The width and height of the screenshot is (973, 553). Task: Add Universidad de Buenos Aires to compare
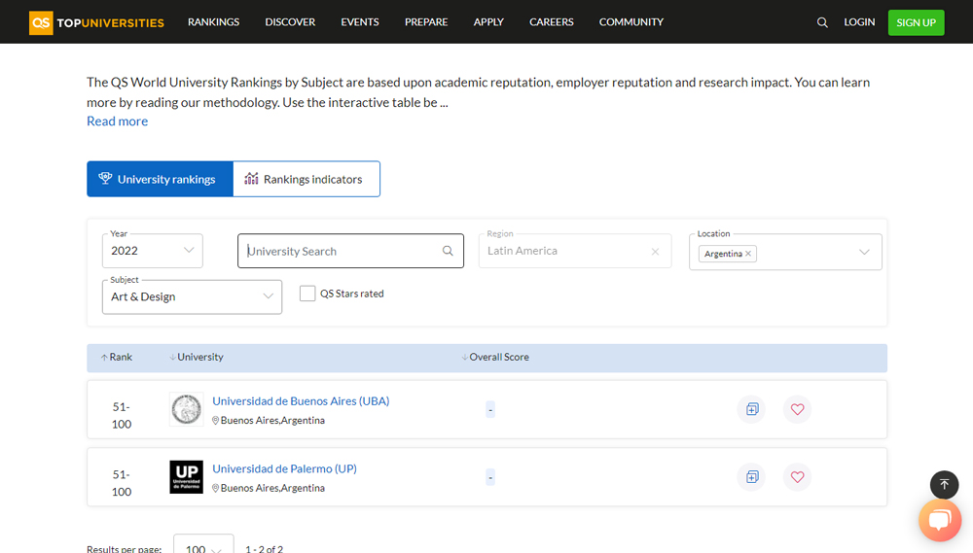tap(752, 409)
